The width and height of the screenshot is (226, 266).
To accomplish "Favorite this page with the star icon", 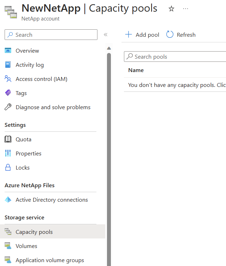I will 171,8.
